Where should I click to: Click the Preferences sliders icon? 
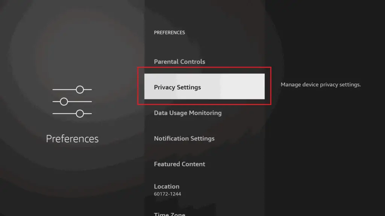pos(72,102)
